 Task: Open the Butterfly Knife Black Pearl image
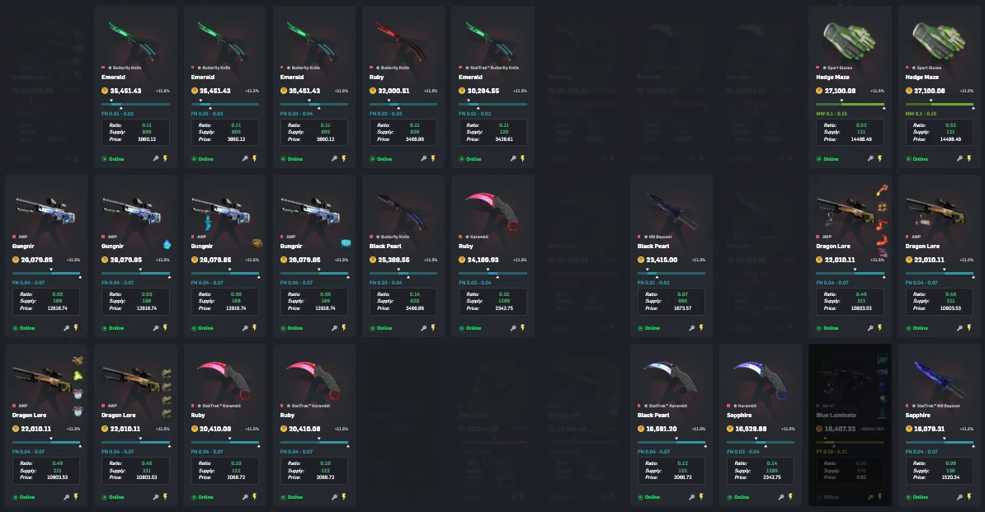(x=402, y=211)
